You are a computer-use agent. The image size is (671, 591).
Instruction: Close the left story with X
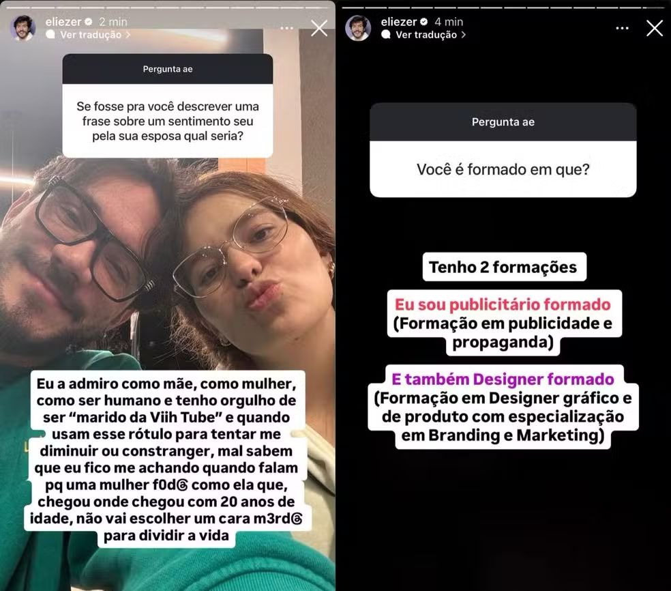coord(319,28)
